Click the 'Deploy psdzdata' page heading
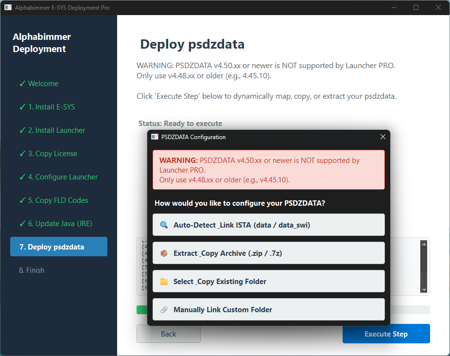The width and height of the screenshot is (450, 356). pyautogui.click(x=192, y=44)
